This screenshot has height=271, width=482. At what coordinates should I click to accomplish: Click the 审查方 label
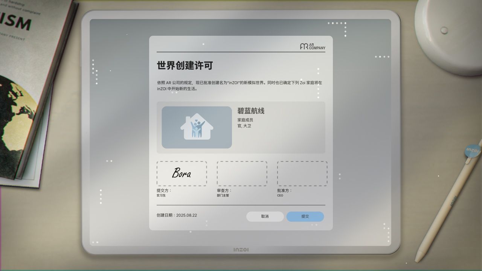point(224,190)
